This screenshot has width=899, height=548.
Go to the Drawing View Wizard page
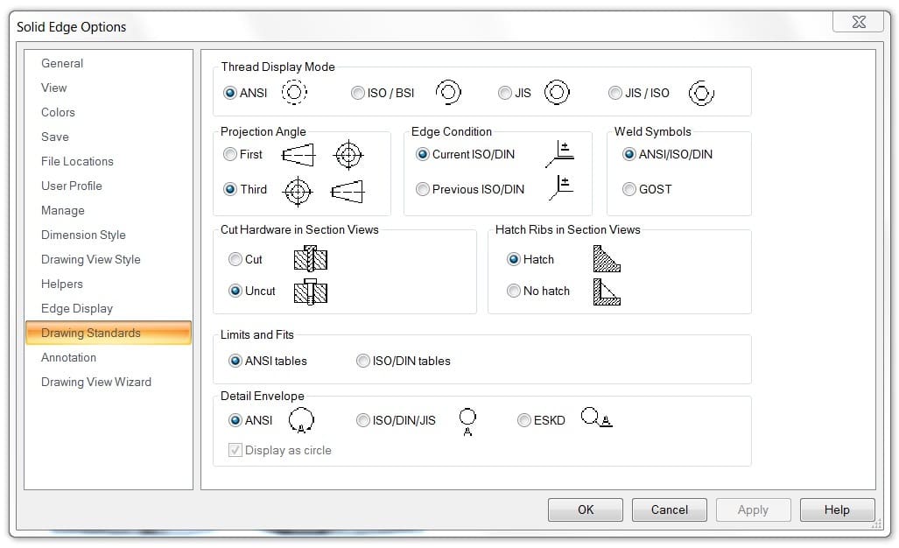96,382
